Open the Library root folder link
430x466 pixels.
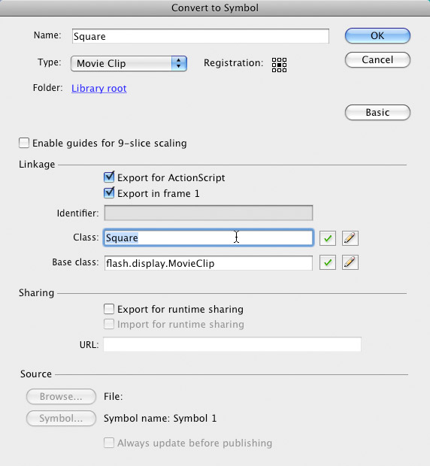point(99,88)
